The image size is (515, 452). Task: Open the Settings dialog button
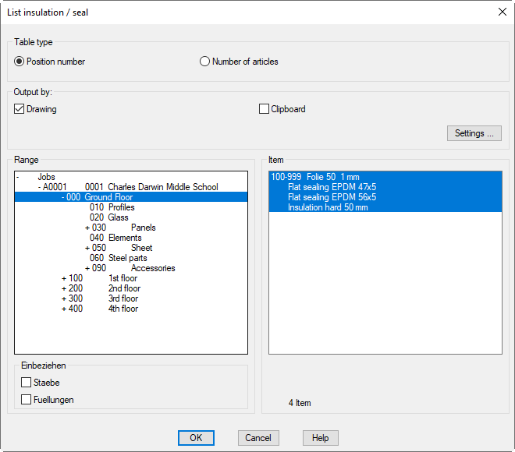tap(474, 133)
